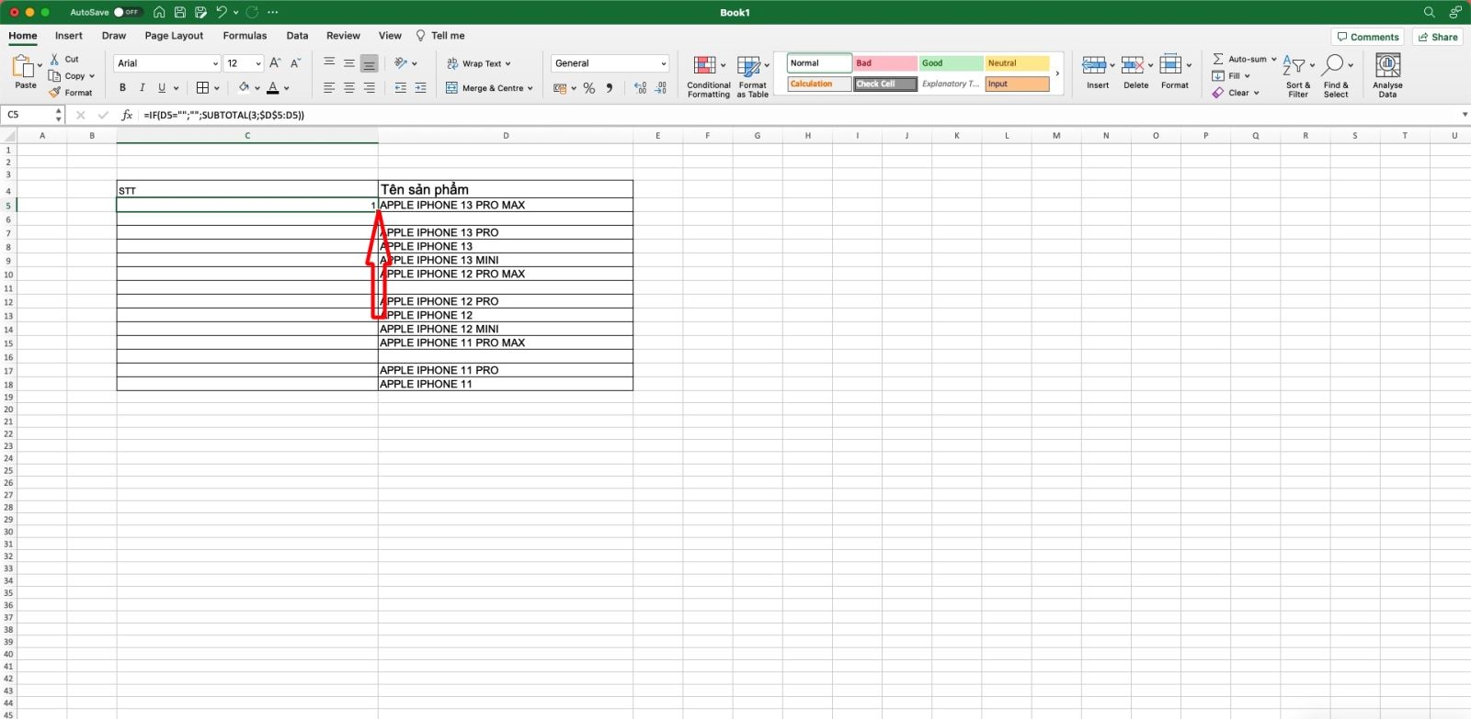This screenshot has width=1471, height=719.
Task: Click the Format painter brush
Action: [x=55, y=92]
